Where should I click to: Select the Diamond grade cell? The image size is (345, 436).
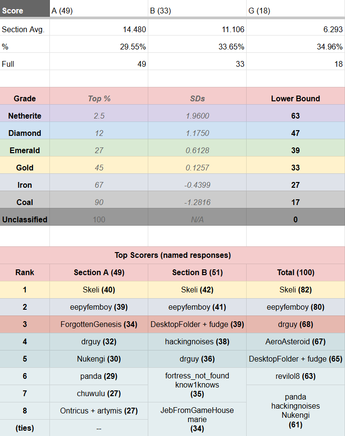(25, 131)
